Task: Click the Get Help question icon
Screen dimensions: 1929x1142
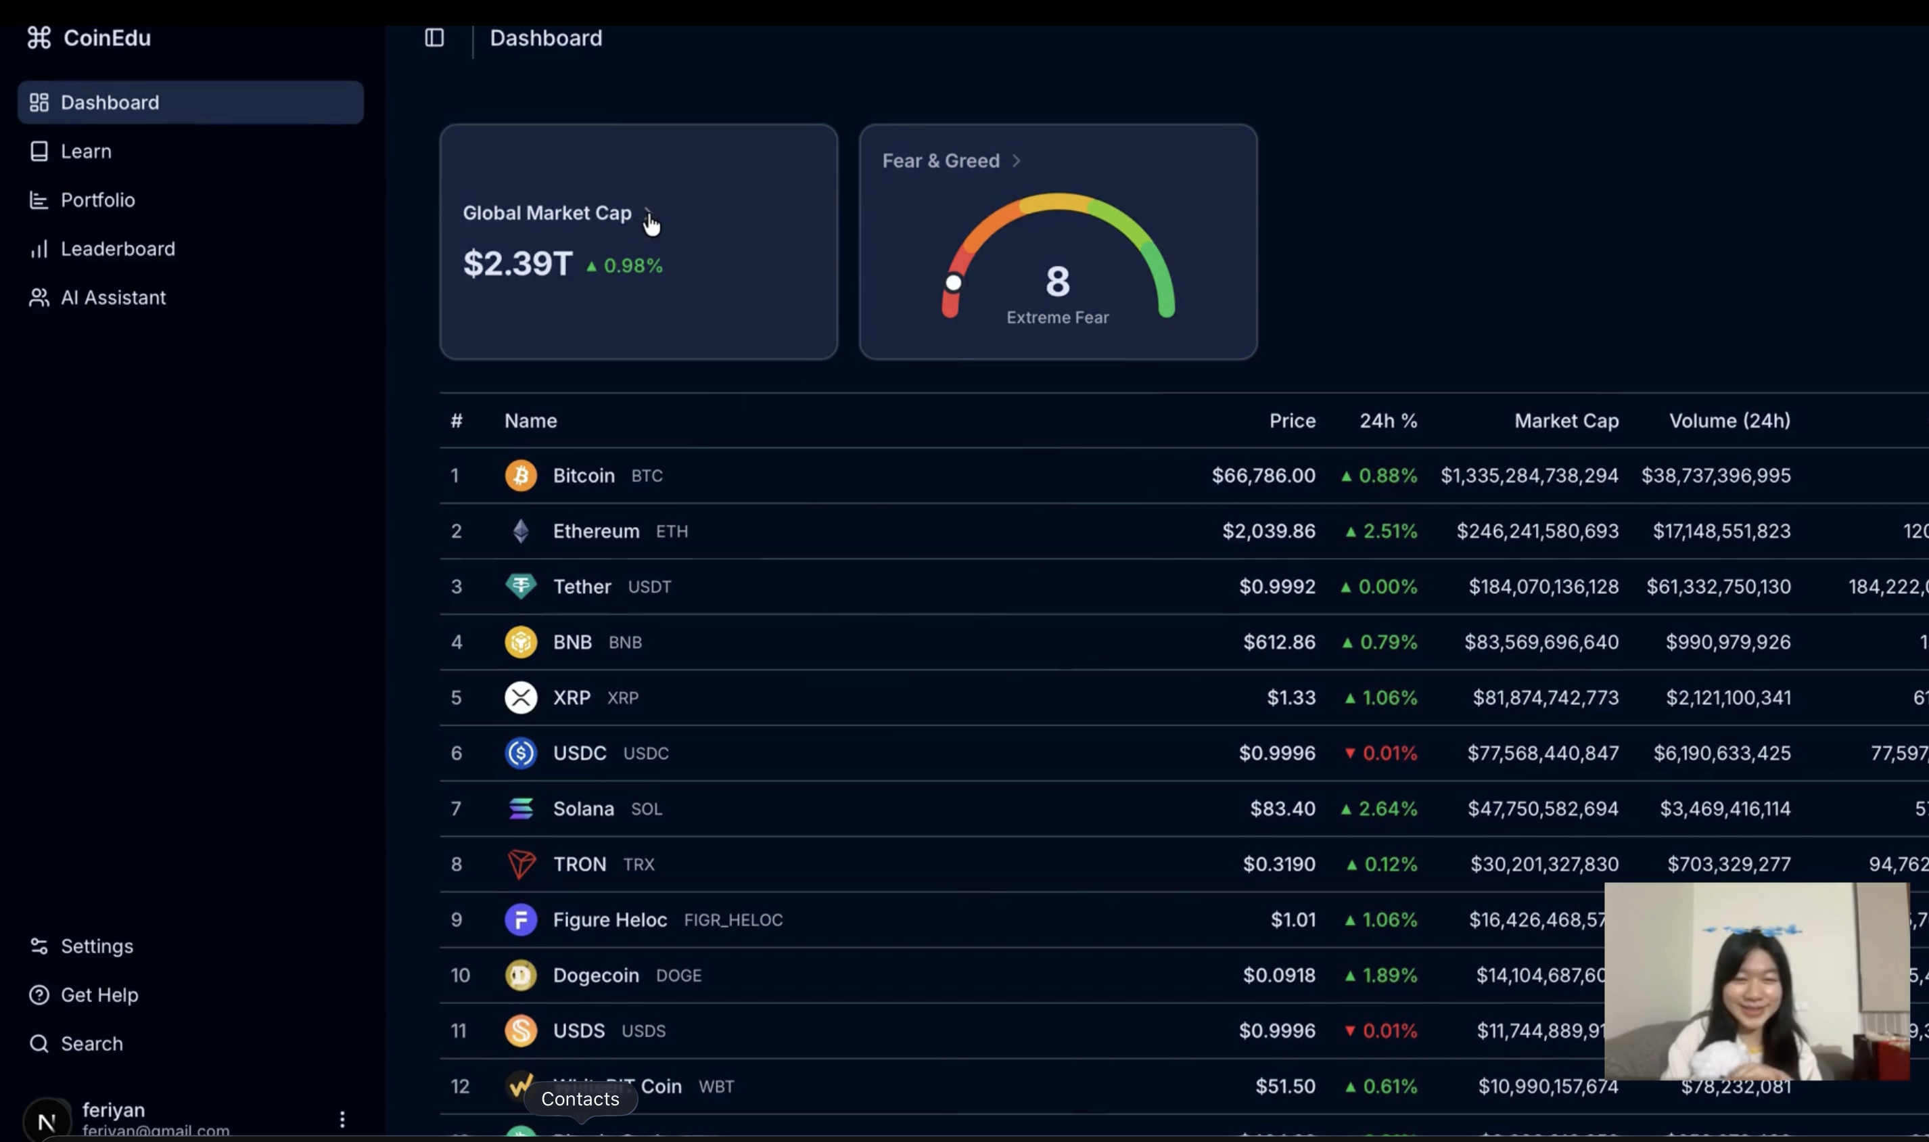Action: (39, 995)
